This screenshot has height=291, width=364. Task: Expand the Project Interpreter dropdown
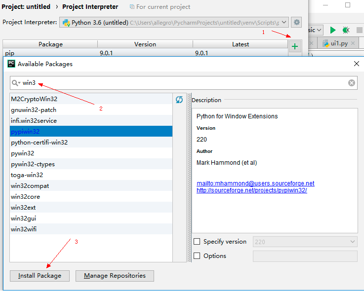point(284,22)
